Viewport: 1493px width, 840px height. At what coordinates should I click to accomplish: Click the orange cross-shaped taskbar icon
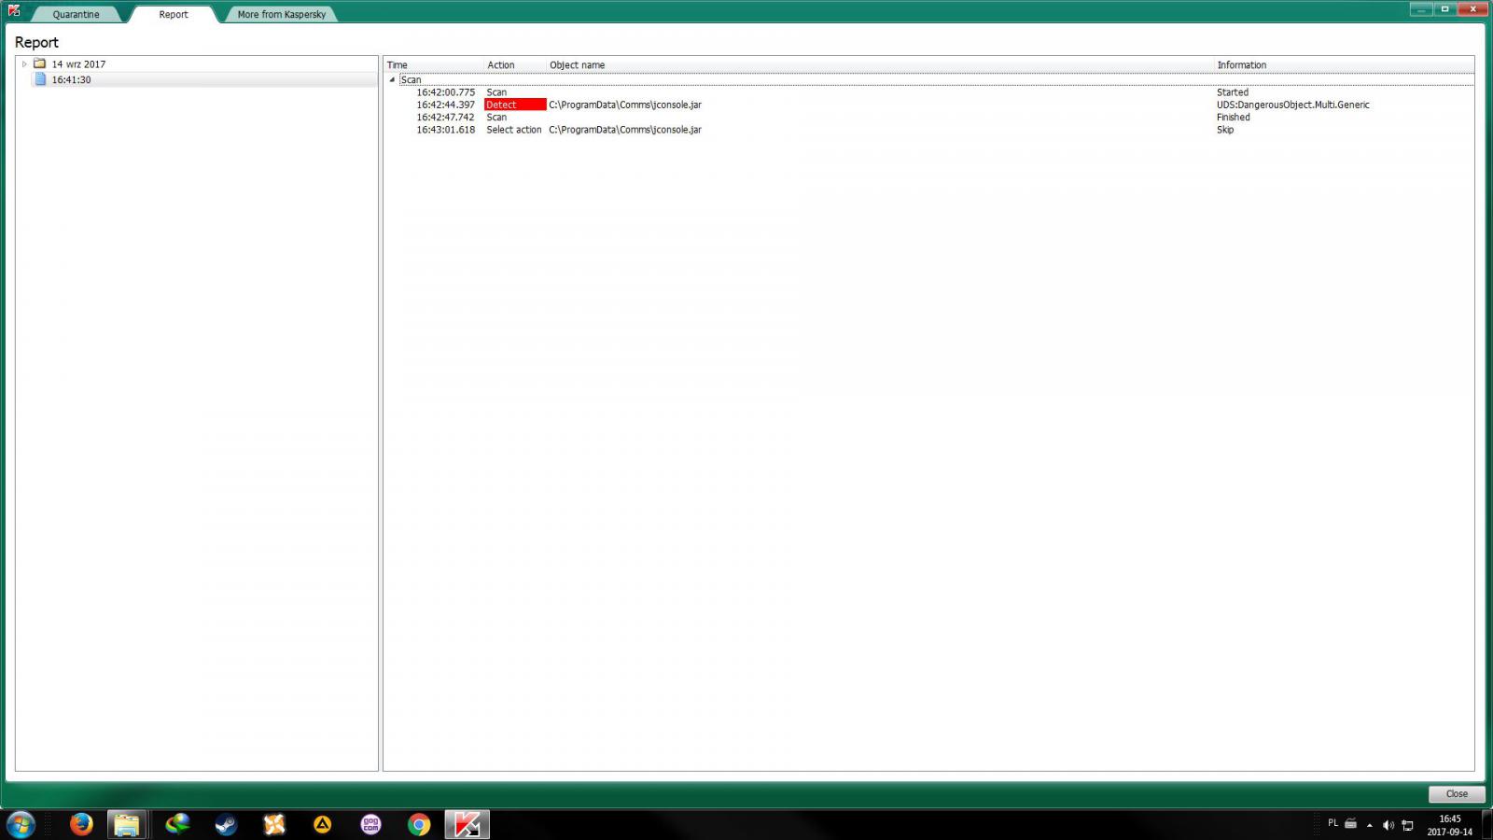pyautogui.click(x=274, y=824)
